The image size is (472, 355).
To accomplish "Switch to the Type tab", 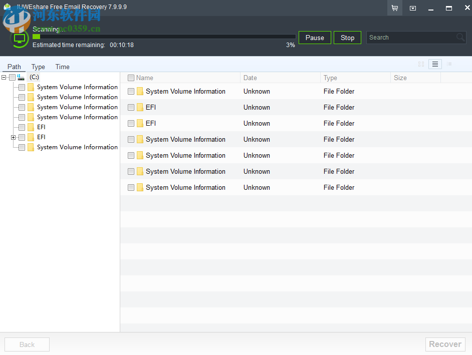I will 38,67.
